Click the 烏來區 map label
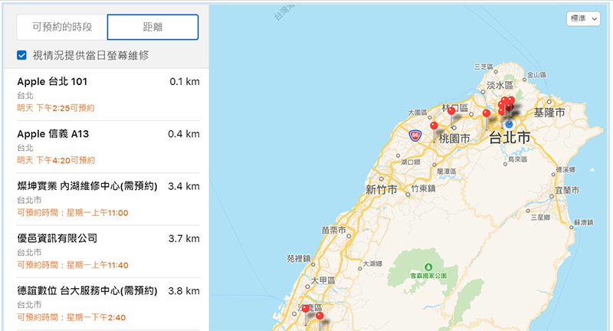The image size is (613, 331). (518, 159)
